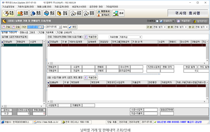This screenshot has height=132, width=210.
Task: Open the 전표작성 toolbar icon
Action: click(x=8, y=13)
